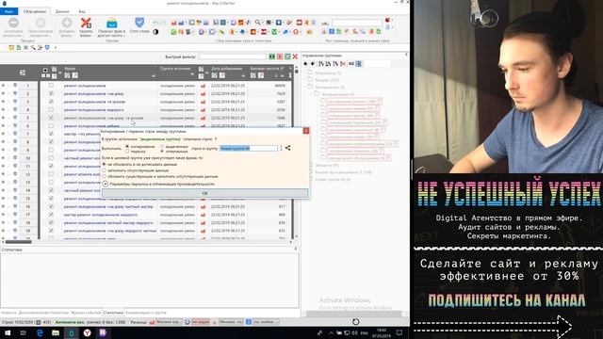Click the red X icon beside quick filter
This screenshot has height=339, width=603.
point(295,56)
